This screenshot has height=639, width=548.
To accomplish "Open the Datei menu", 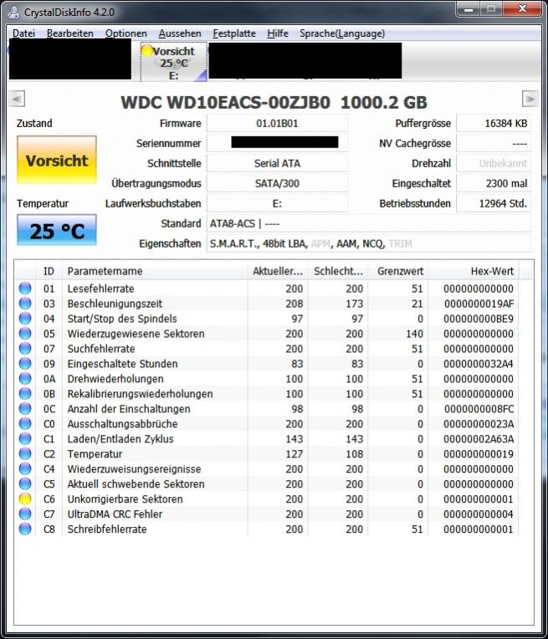I will coord(23,33).
